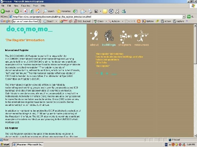This screenshot has width=197, height=147.
Task: Open the Home page icon
Action: click(x=38, y=11)
